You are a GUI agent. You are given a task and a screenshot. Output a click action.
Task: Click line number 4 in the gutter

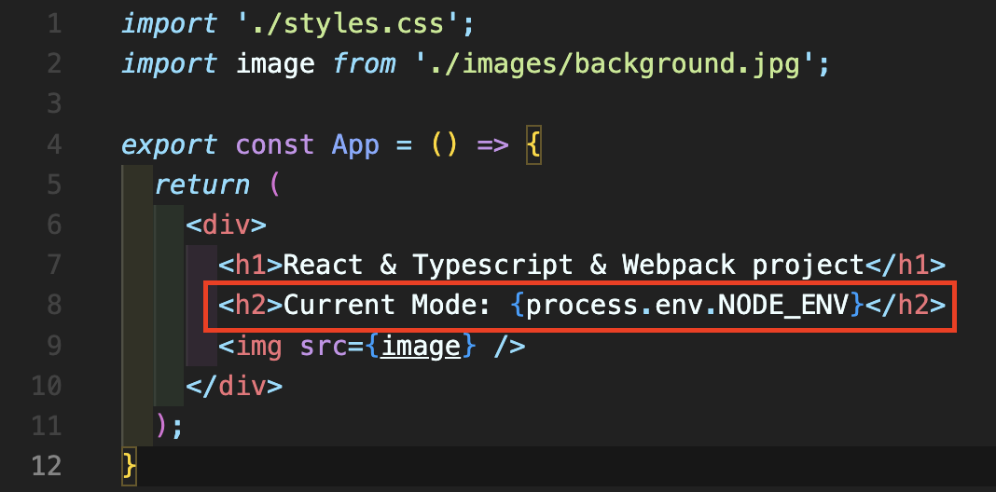point(53,144)
